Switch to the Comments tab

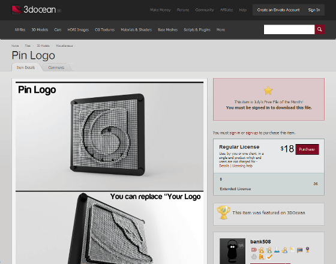pos(56,67)
